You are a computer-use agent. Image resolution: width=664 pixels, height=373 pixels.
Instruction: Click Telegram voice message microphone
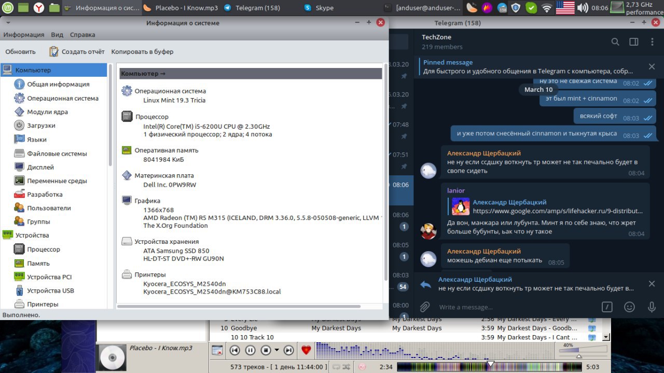[652, 307]
